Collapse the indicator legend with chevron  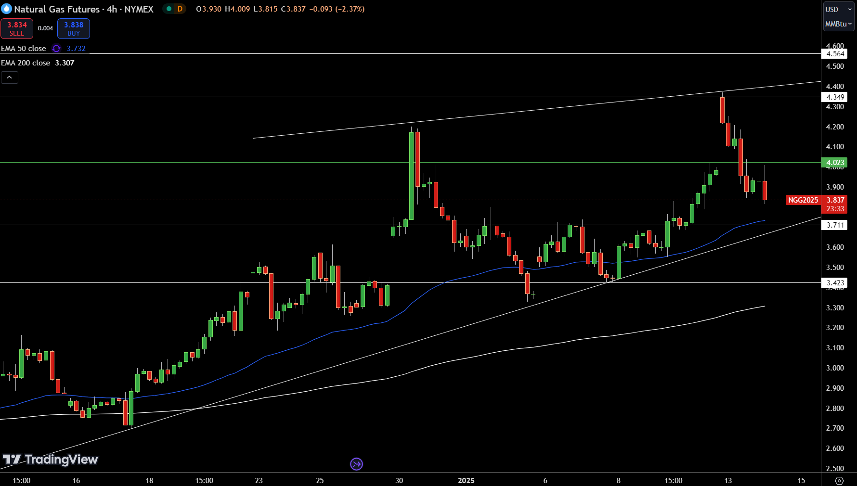coord(10,77)
